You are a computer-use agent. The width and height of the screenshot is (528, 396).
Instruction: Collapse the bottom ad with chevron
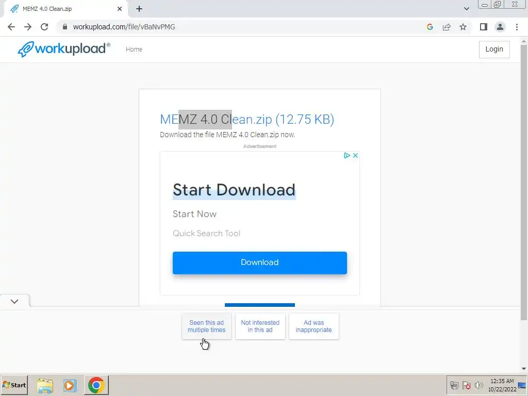14,301
